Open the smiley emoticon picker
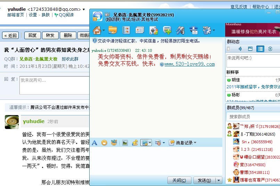The height and width of the screenshot is (186, 280). [104, 143]
